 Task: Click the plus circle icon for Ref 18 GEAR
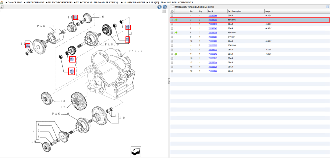[172, 67]
